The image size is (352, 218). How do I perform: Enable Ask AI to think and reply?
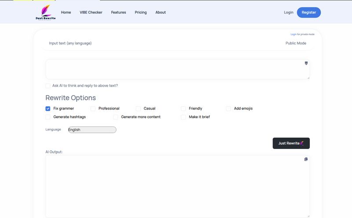(48, 86)
